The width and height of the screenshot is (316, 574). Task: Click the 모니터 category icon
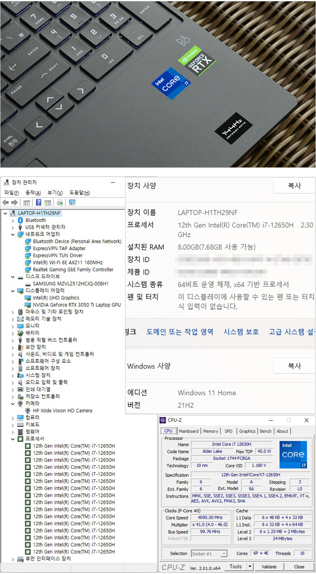click(20, 326)
